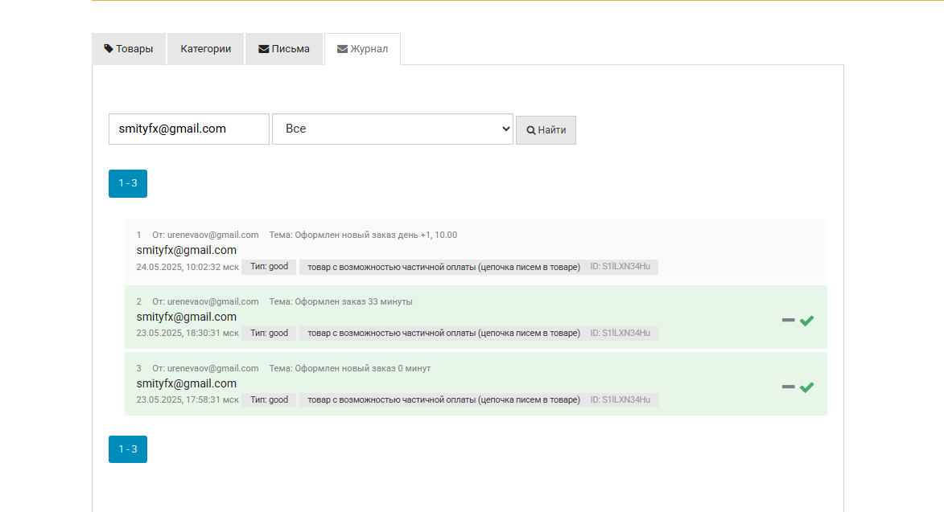Select recipient email in entry 2
The image size is (944, 512).
pos(187,317)
